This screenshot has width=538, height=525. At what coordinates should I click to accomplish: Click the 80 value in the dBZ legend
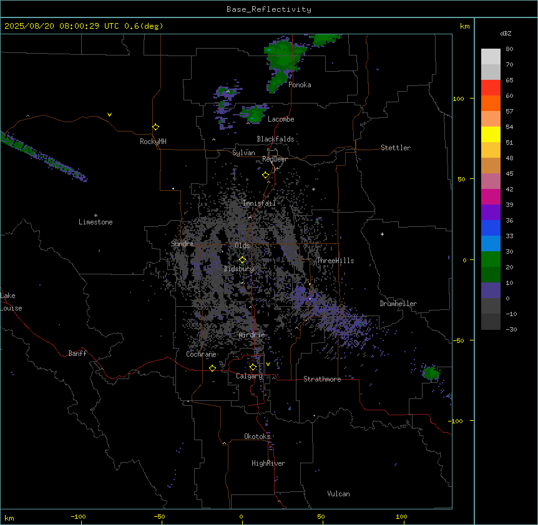[509, 49]
